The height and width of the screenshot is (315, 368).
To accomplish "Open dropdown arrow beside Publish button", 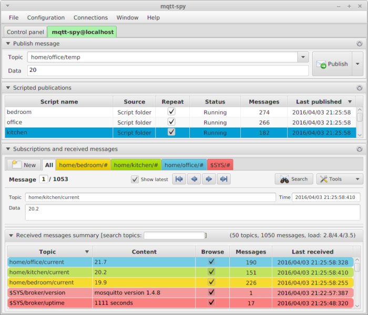I will [357, 64].
